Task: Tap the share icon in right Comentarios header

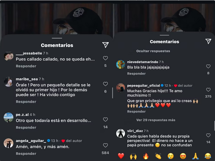Action: click(x=208, y=41)
